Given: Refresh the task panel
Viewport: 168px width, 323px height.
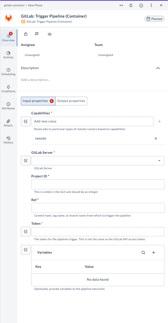Looking at the screenshot, I should tap(131, 5).
